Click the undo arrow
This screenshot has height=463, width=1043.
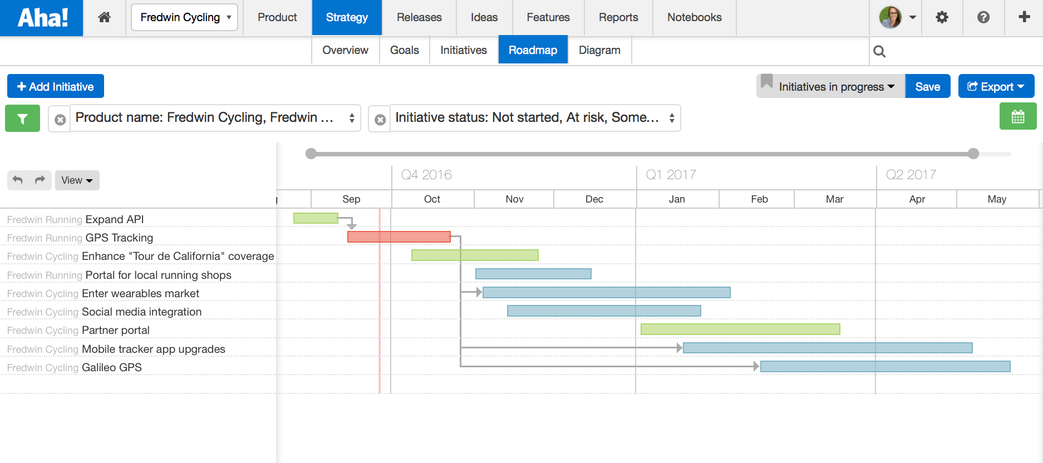point(18,180)
